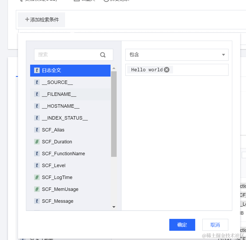Open the 包含 operator dropdown

tap(223, 55)
